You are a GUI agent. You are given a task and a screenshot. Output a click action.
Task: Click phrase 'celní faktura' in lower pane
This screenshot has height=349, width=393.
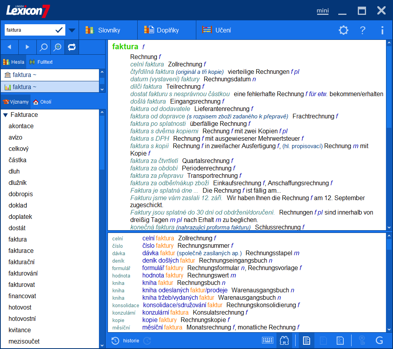[x=158, y=238]
